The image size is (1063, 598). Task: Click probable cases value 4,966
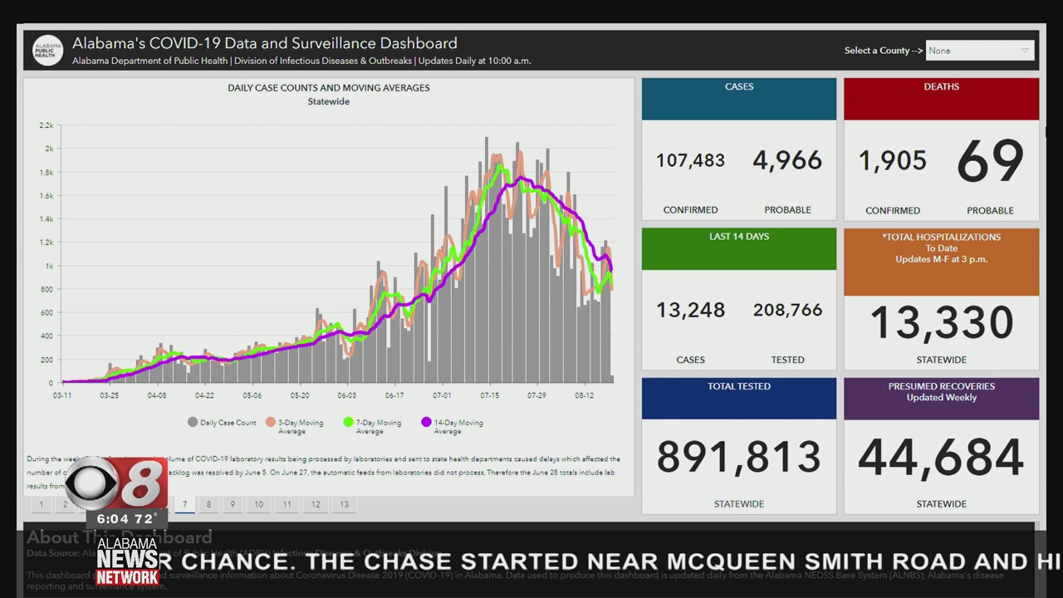click(x=787, y=160)
